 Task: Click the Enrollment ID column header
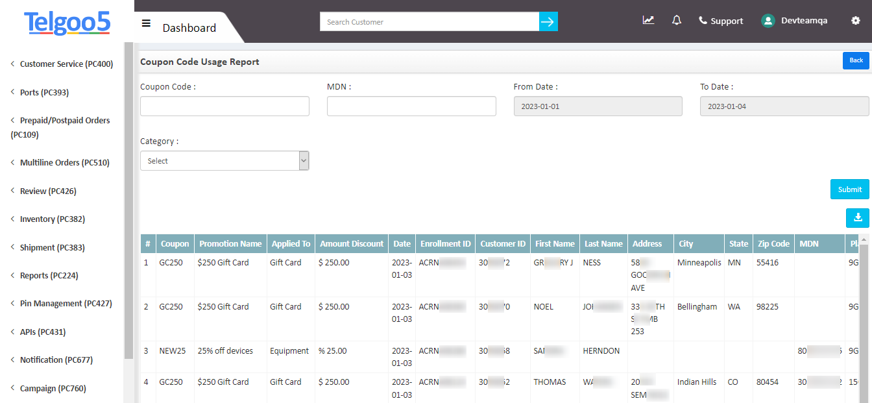coord(446,244)
